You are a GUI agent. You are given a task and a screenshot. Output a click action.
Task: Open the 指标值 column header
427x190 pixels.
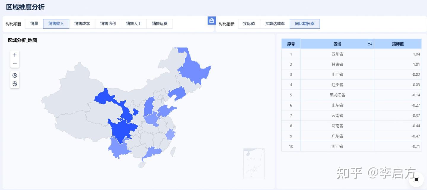coord(398,43)
